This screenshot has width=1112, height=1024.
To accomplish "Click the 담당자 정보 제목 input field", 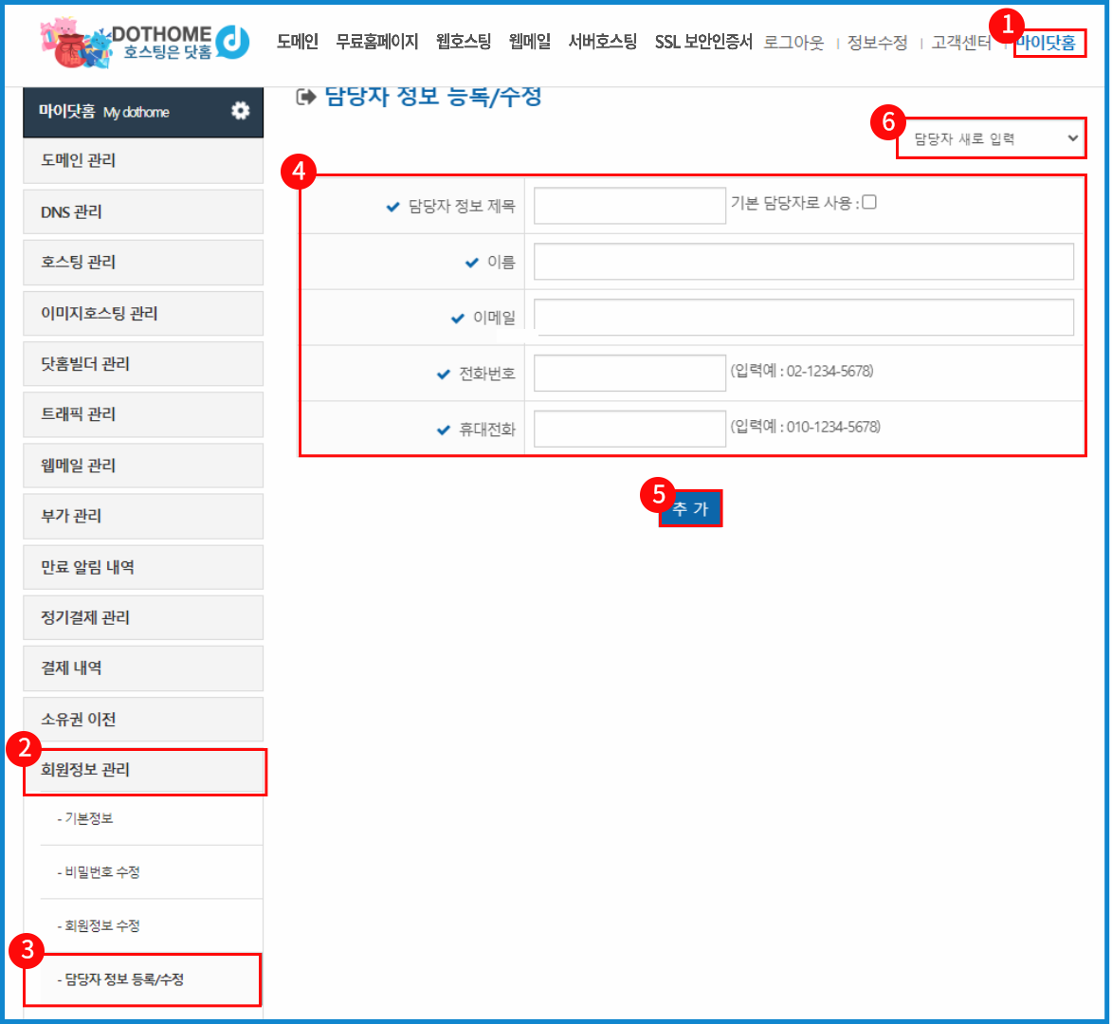I will point(629,206).
